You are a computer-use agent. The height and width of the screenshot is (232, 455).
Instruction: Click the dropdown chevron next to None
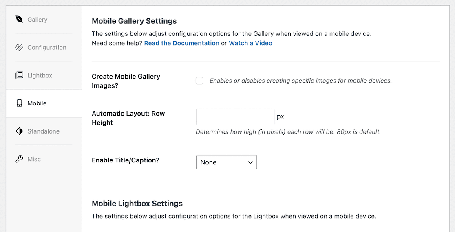[x=250, y=162]
